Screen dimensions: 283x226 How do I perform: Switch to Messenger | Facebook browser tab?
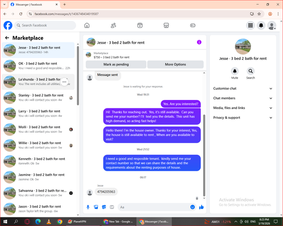pyautogui.click(x=35, y=5)
